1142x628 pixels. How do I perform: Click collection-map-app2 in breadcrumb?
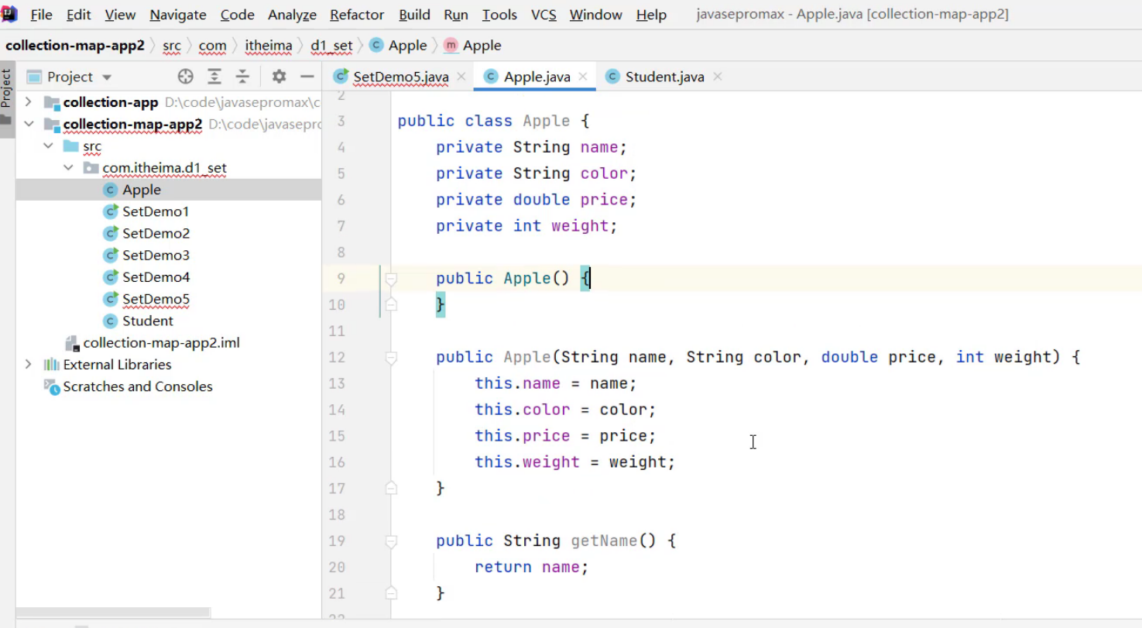click(x=75, y=46)
